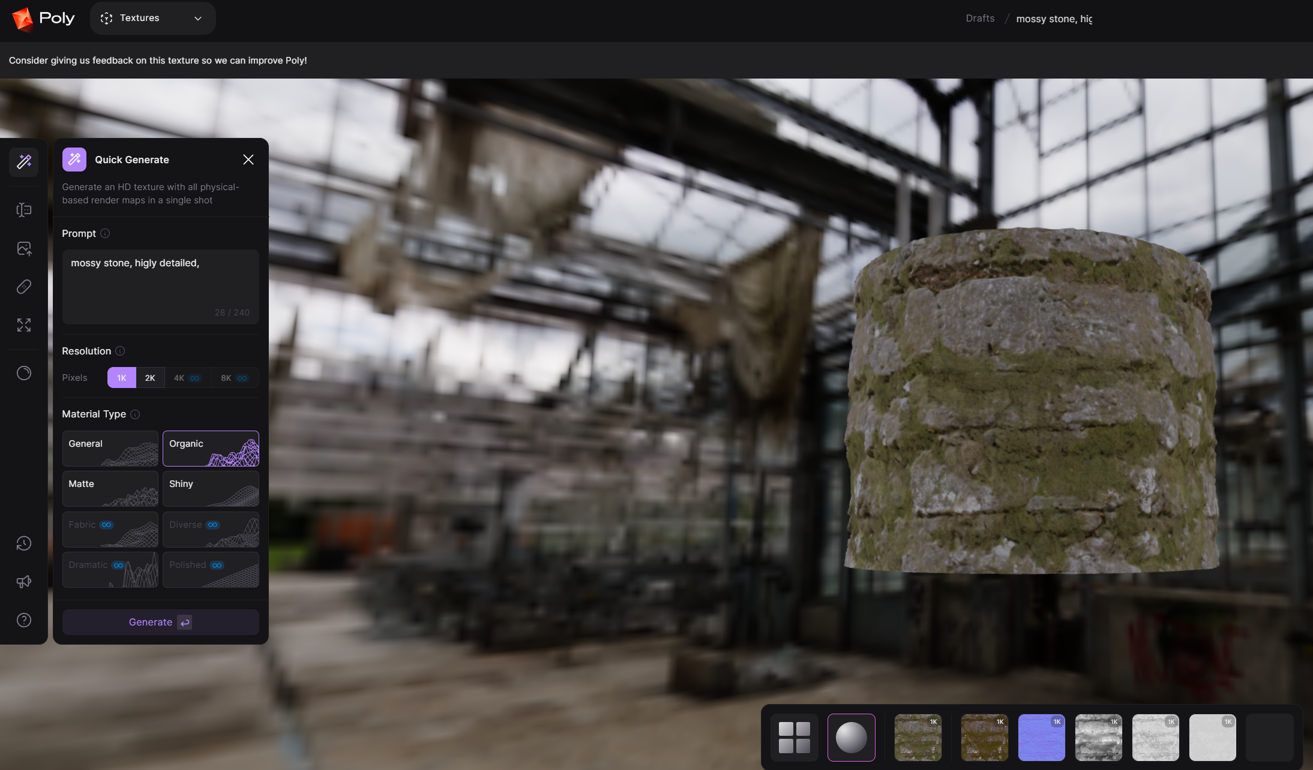This screenshot has width=1313, height=770.
Task: Switch to grid view of maps
Action: (794, 737)
